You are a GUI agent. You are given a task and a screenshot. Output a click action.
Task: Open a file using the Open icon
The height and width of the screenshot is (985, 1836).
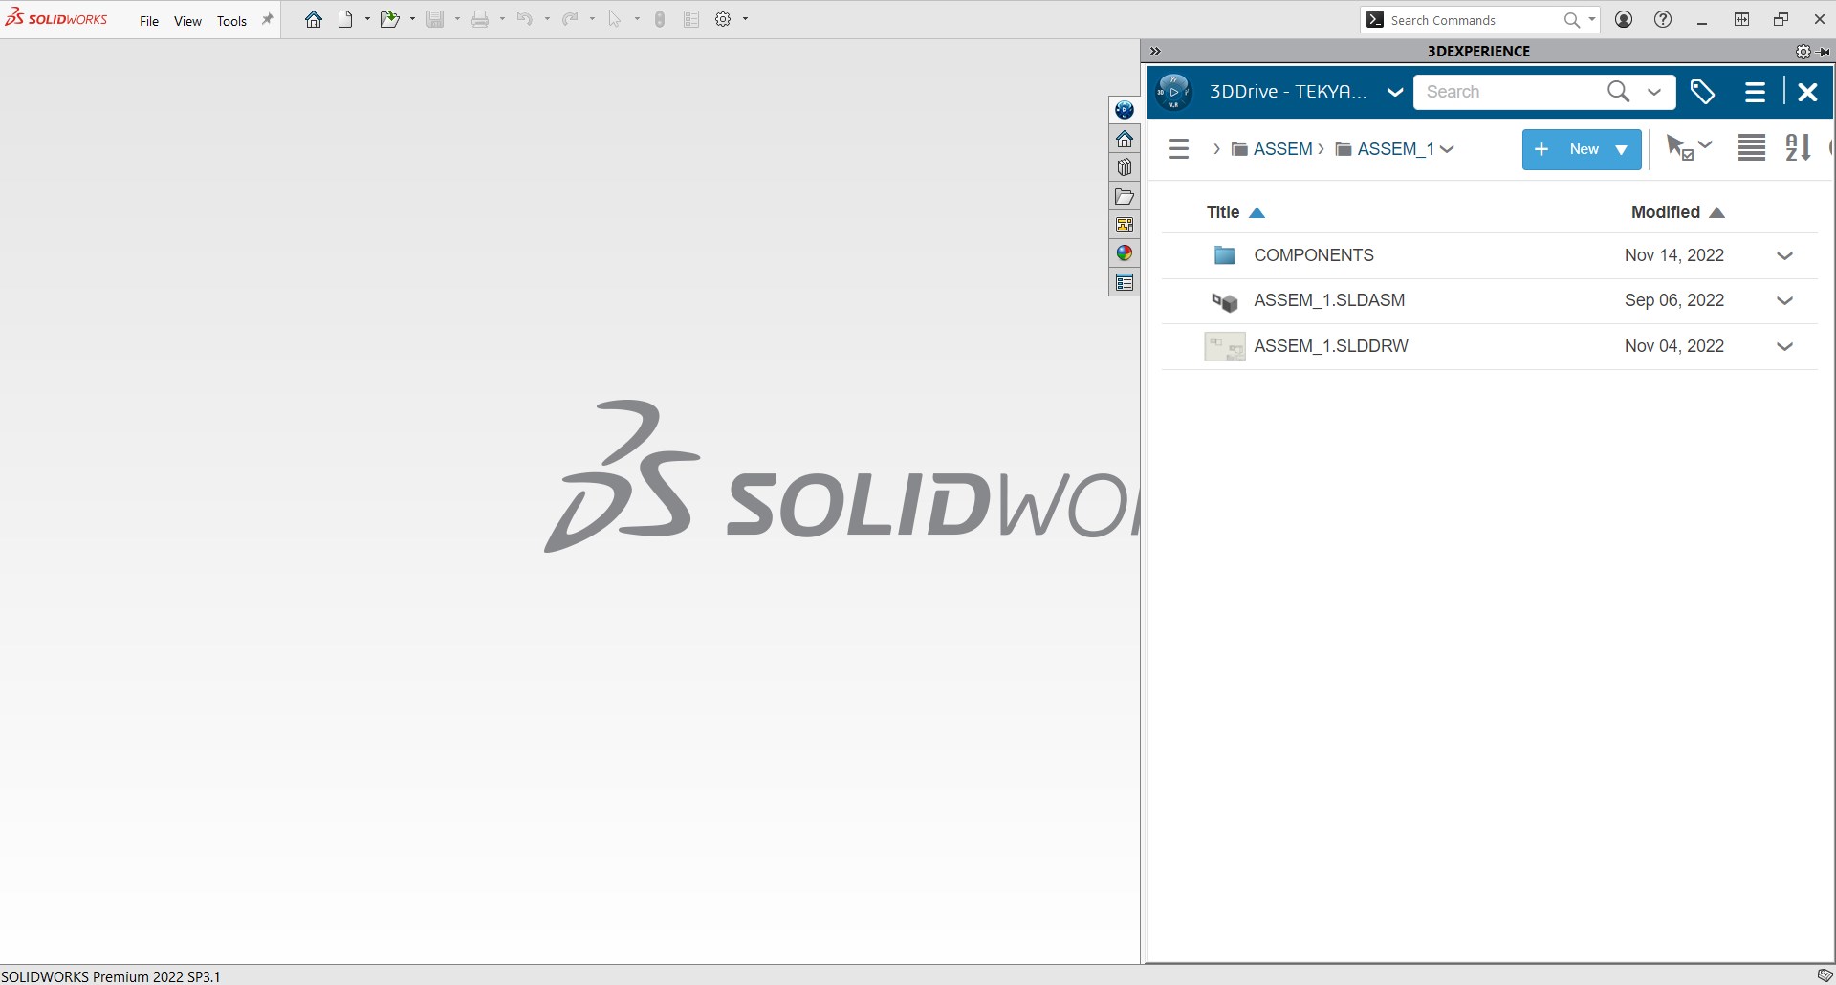[x=389, y=19]
